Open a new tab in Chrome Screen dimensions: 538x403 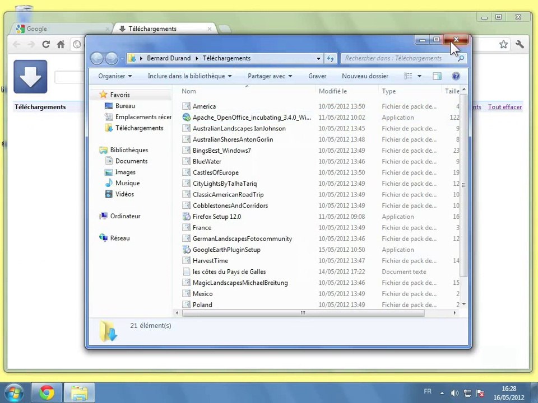[x=225, y=29]
